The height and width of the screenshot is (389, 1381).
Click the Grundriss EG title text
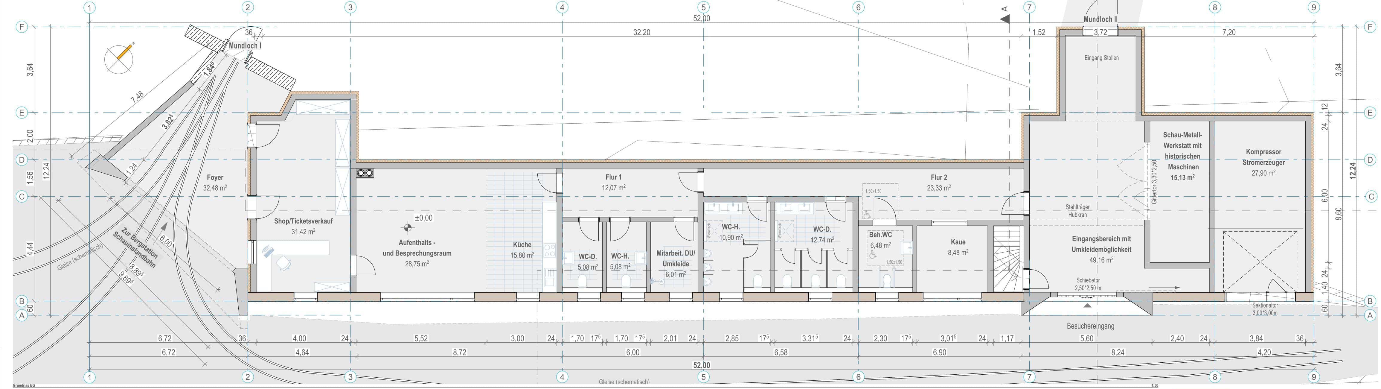(x=25, y=385)
